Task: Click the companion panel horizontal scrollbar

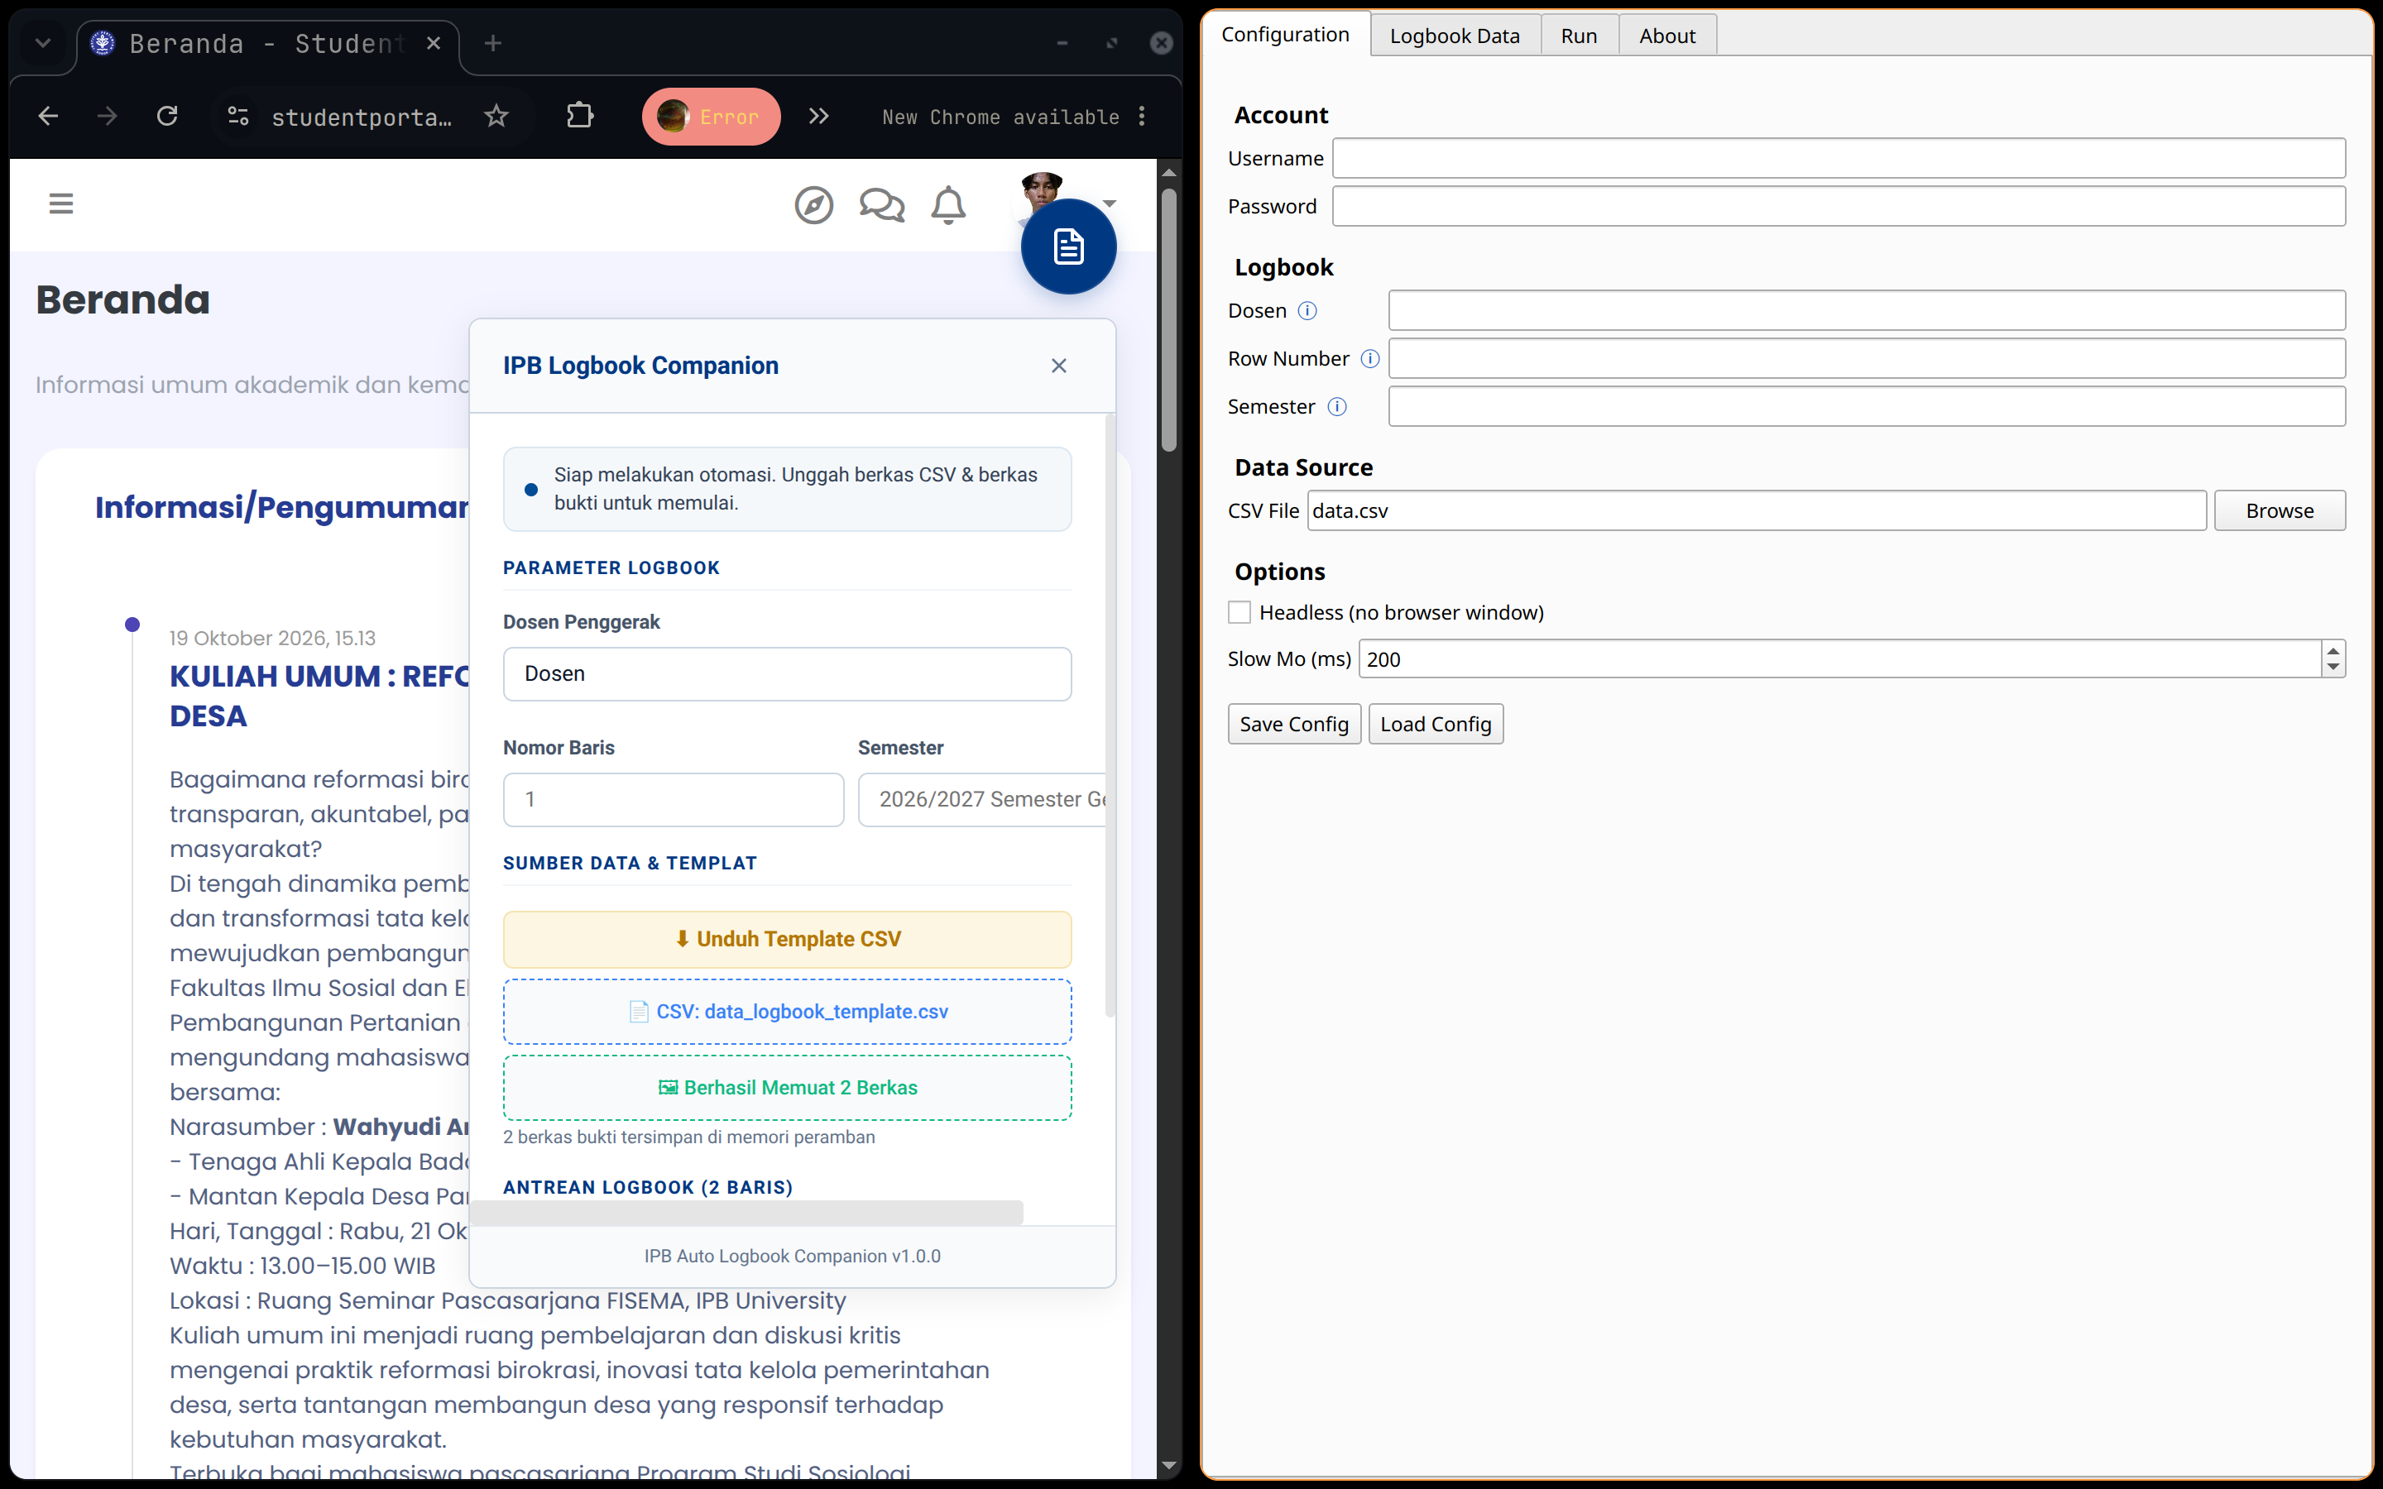Action: point(746,1212)
